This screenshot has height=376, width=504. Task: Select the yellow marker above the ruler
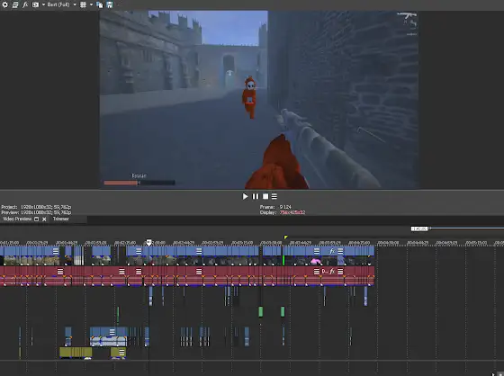tap(286, 237)
